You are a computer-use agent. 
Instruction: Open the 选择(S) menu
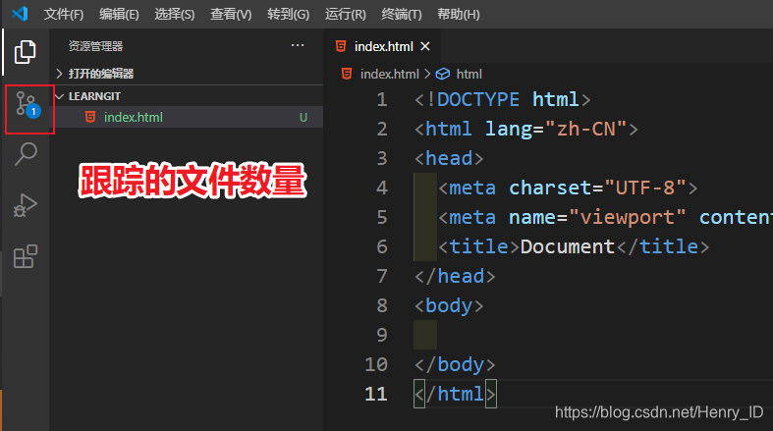(x=175, y=15)
